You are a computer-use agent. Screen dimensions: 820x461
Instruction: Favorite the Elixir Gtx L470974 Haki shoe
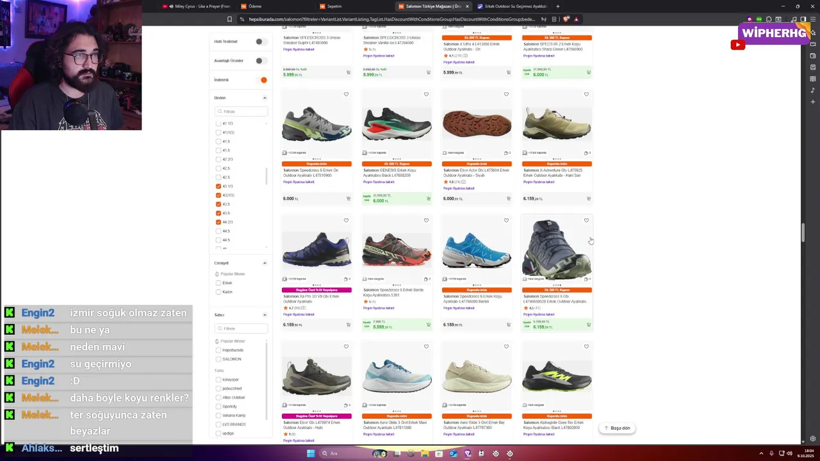tap(346, 346)
